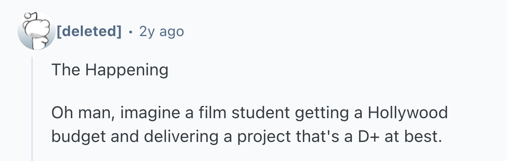Click the dot separator beside [deleted]

[131, 31]
